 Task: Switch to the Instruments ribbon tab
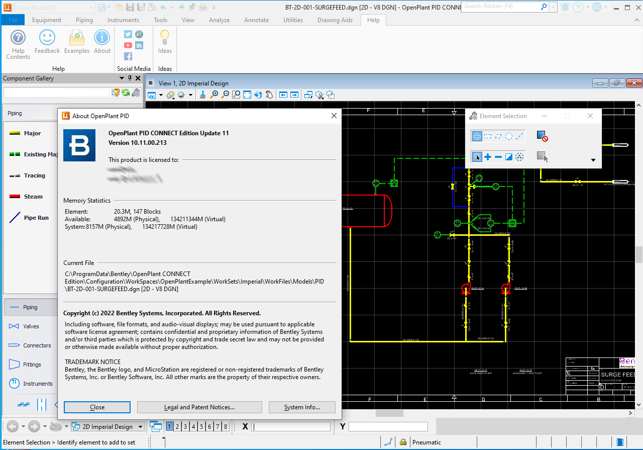[x=123, y=20]
